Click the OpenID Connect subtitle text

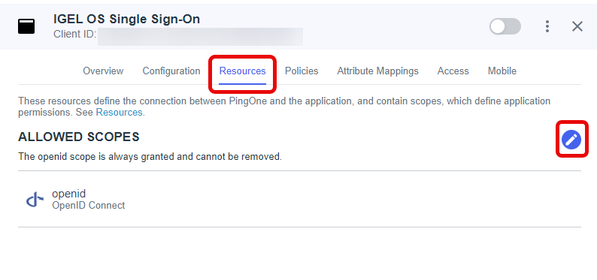[88, 206]
